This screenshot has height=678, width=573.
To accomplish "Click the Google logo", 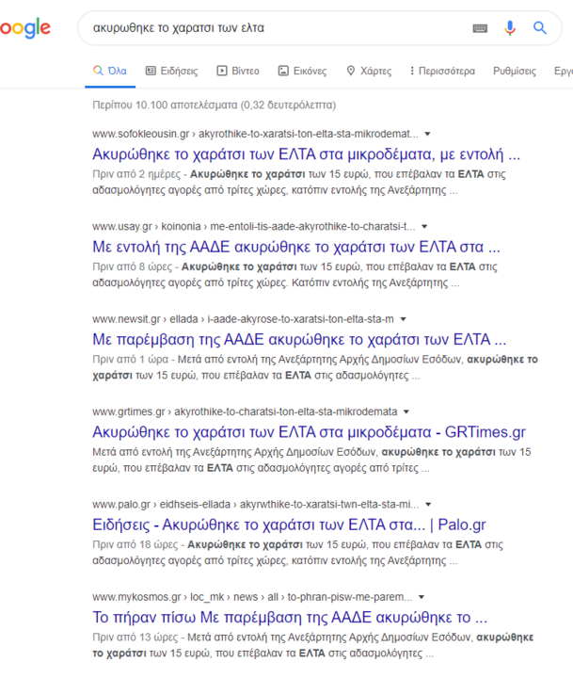I will tap(25, 28).
